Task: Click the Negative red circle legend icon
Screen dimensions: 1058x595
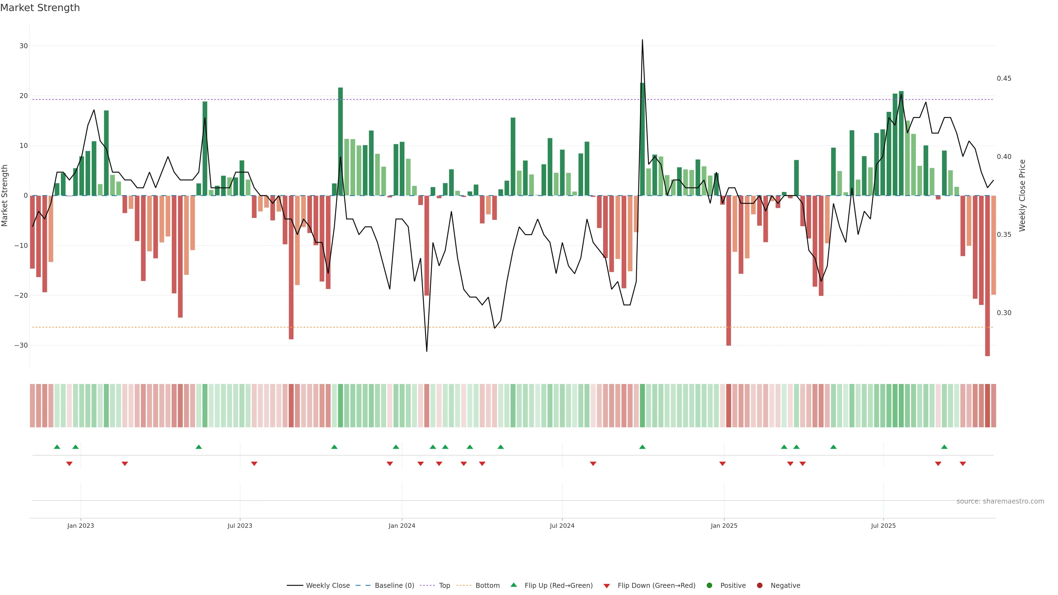Action: click(x=759, y=586)
